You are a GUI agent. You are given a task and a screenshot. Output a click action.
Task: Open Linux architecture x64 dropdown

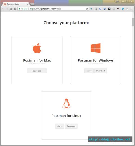pyautogui.click(x=60, y=126)
